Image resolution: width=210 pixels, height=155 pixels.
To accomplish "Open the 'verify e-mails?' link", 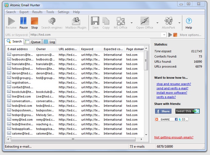I will (166, 97).
